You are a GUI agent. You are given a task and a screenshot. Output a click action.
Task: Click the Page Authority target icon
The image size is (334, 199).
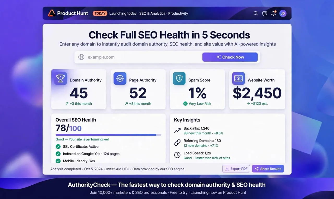click(120, 79)
